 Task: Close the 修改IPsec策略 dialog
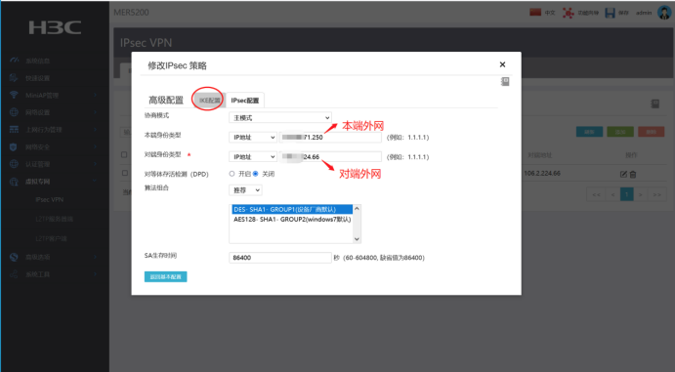point(502,64)
